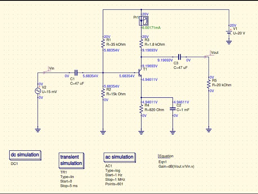The width and height of the screenshot is (258, 194).
Task: Click the Points=601 parameter
Action: pos(114,184)
